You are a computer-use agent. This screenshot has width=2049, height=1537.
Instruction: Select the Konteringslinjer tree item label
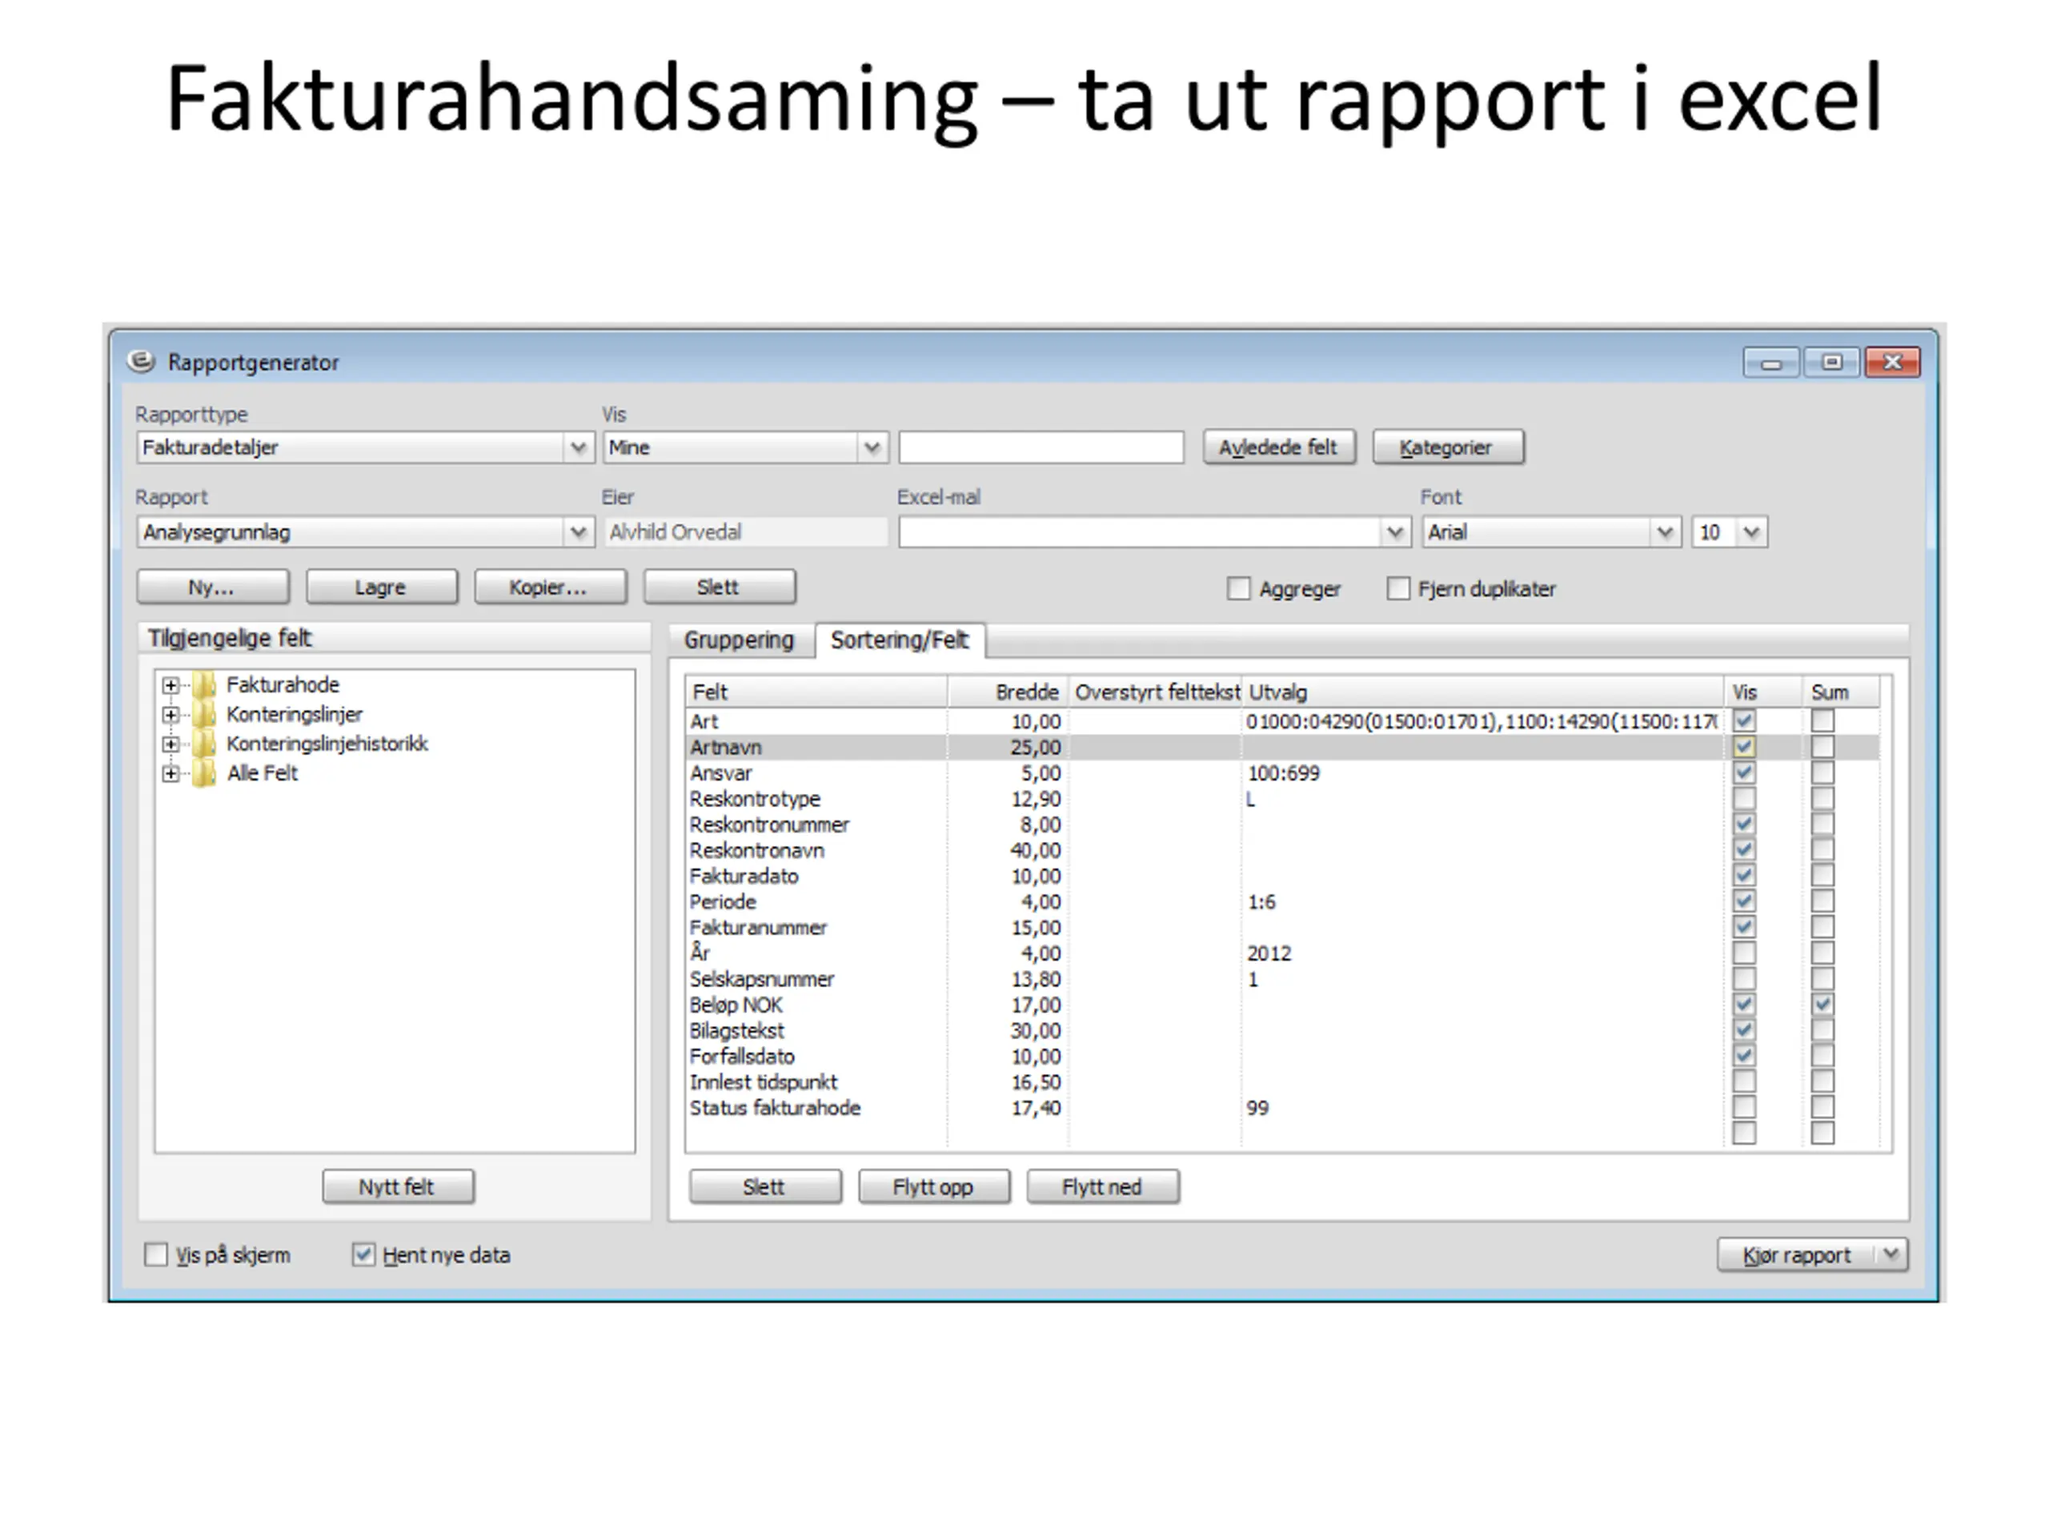(x=295, y=714)
